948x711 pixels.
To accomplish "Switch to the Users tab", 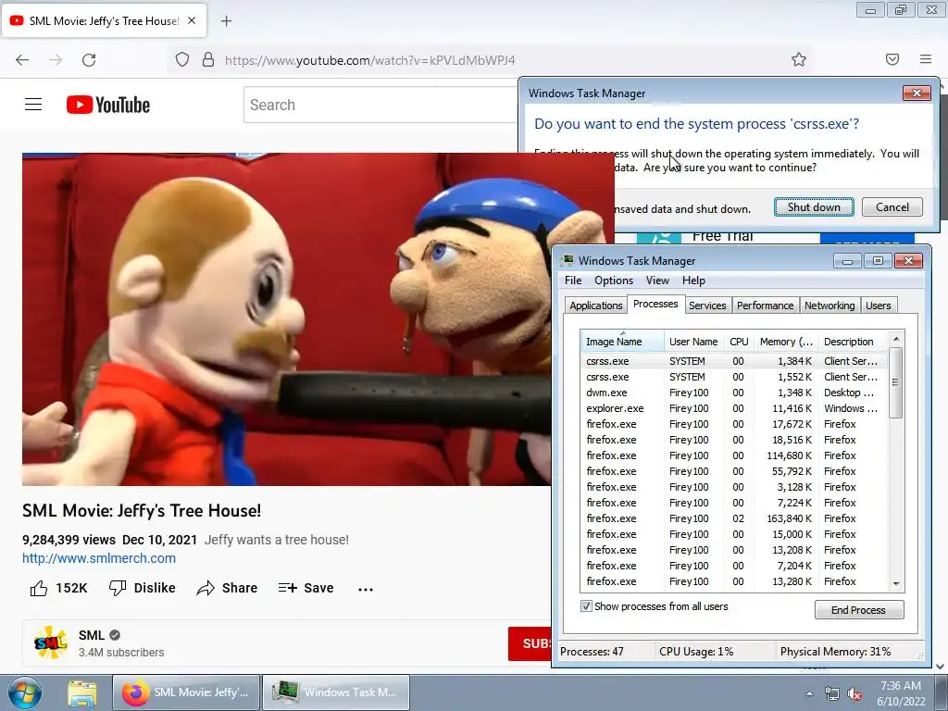I will (x=878, y=306).
